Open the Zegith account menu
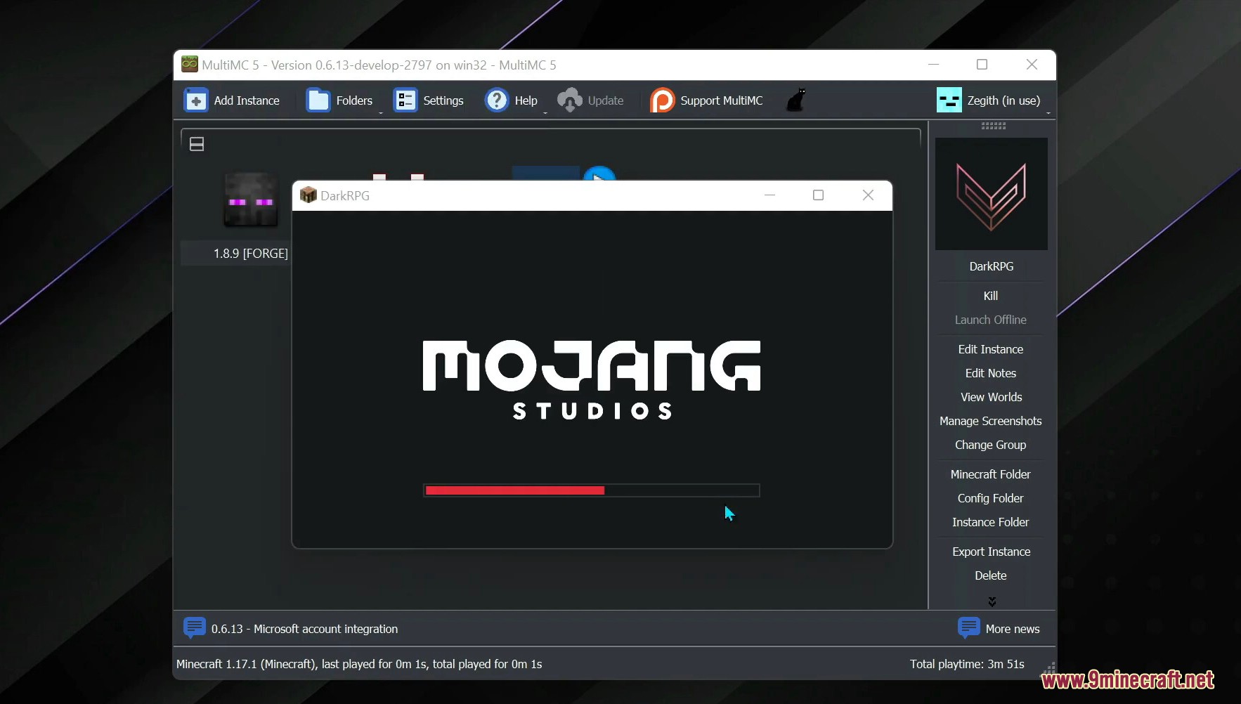The image size is (1241, 704). [989, 100]
